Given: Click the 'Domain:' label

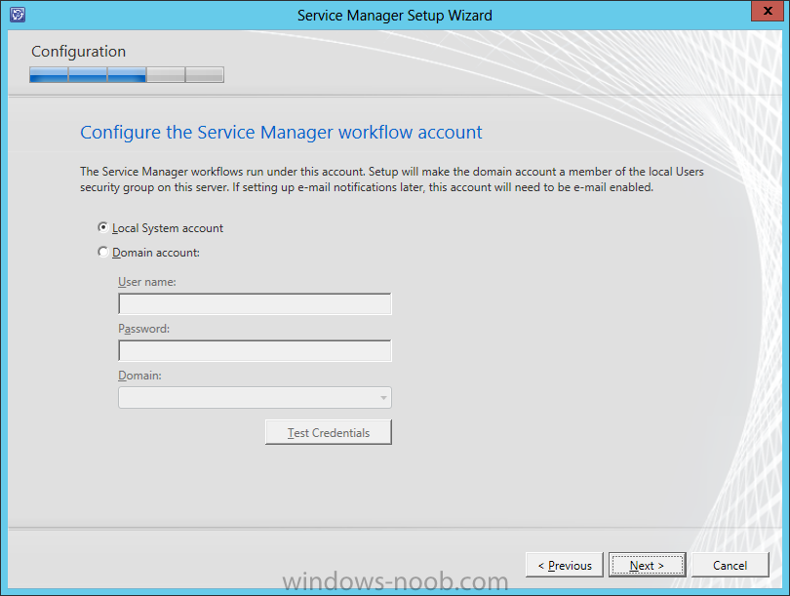Looking at the screenshot, I should 140,376.
